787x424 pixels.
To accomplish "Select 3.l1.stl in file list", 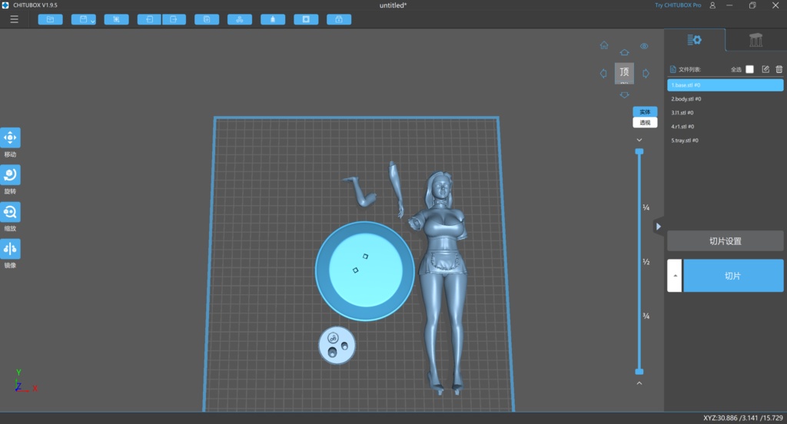I will (x=726, y=112).
